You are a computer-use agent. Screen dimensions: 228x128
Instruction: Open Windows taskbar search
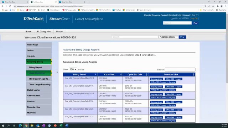(9, 126)
